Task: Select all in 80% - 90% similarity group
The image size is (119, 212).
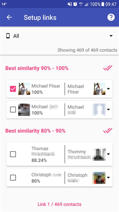Action: 108,131
